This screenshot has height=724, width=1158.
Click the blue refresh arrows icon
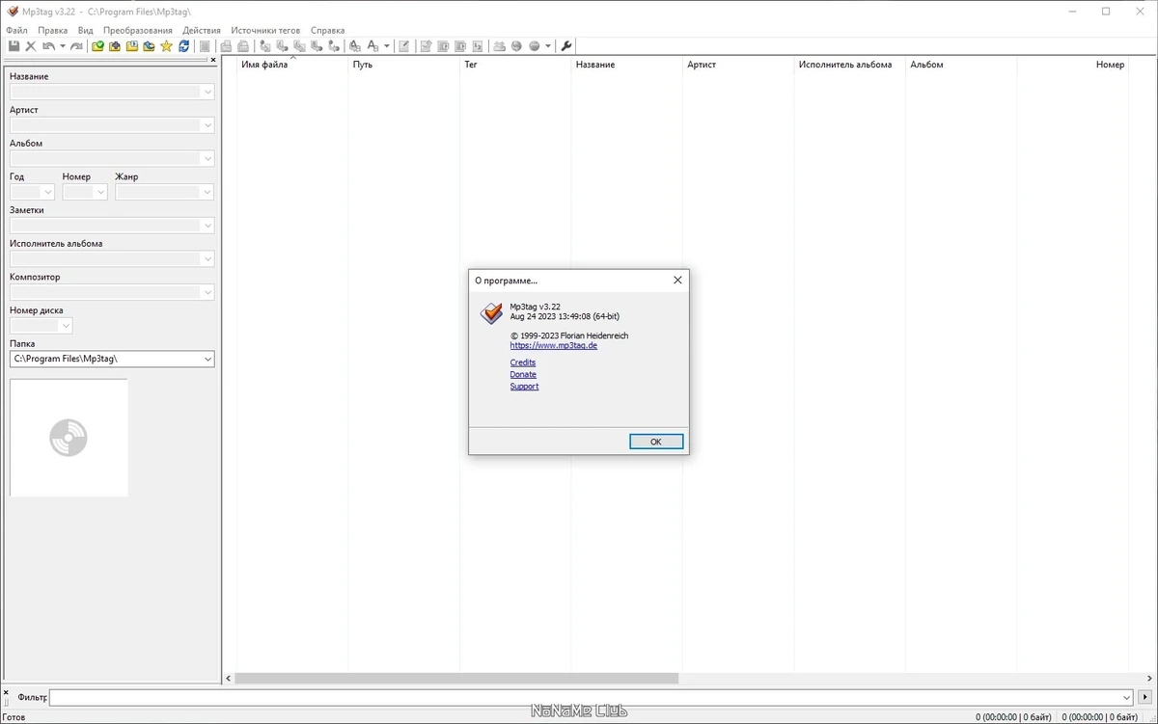[x=183, y=46]
